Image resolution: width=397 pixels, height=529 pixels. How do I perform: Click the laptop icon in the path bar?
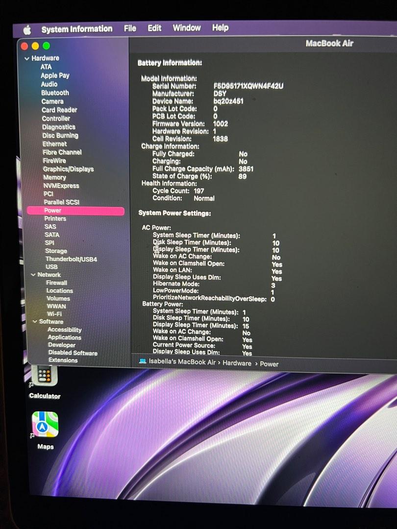pos(143,361)
